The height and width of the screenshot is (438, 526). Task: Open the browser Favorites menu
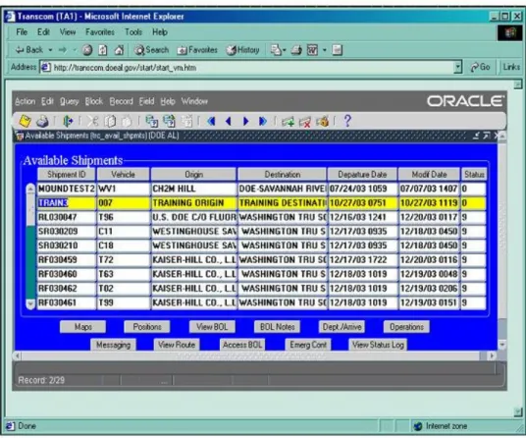[x=100, y=32]
